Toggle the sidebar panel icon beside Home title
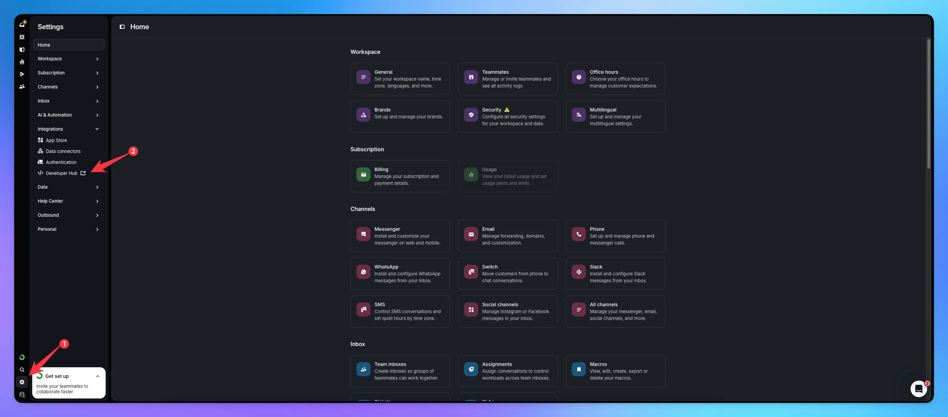The height and width of the screenshot is (417, 948). point(122,26)
